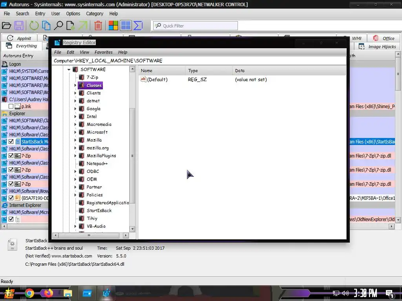This screenshot has width=402, height=301.
Task: Click the Name column header in Registry Editor
Action: pos(162,71)
